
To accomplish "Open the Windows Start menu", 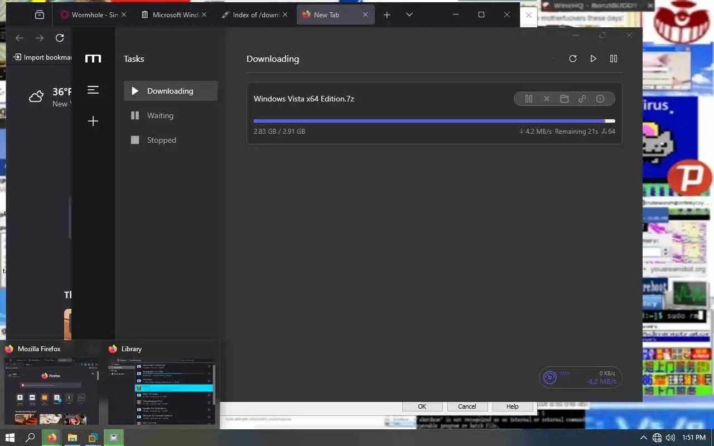I will click(10, 438).
